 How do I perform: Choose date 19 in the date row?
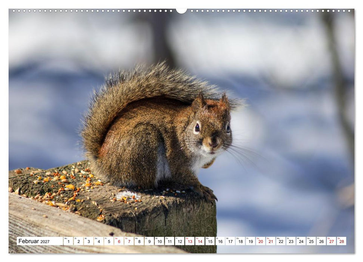tap(250, 241)
